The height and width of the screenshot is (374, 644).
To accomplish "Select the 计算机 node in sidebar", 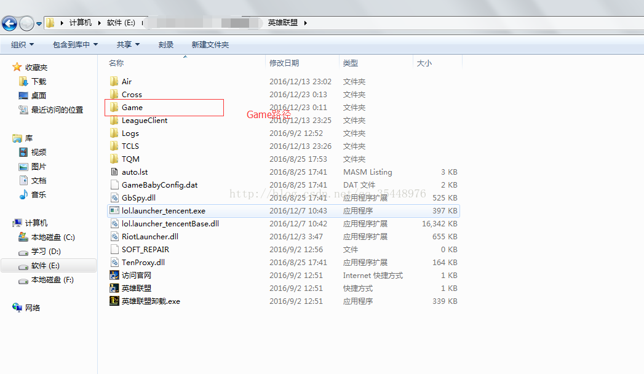I will (36, 223).
